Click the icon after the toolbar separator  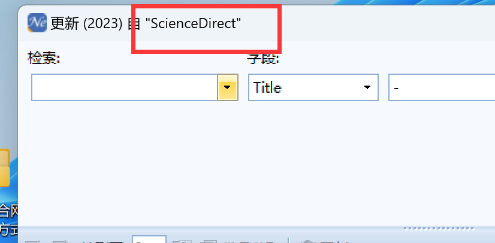pyautogui.click(x=307, y=241)
